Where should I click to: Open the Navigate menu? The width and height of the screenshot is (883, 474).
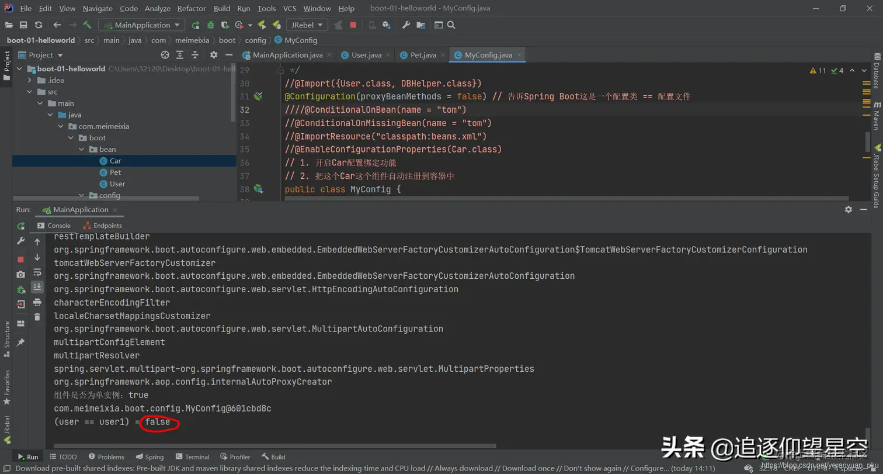pyautogui.click(x=98, y=8)
